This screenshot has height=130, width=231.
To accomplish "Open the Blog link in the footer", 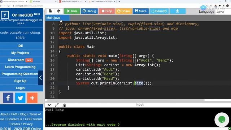I will tap(23, 114).
